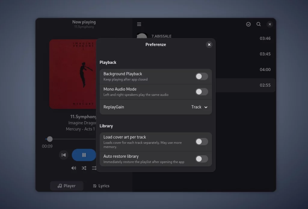This screenshot has height=209, width=308.
Task: Click the Mercury album cover art
Action: click(x=73, y=74)
